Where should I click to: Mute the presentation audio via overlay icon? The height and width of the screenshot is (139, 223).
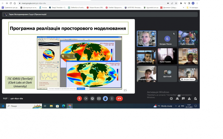click(68, 56)
